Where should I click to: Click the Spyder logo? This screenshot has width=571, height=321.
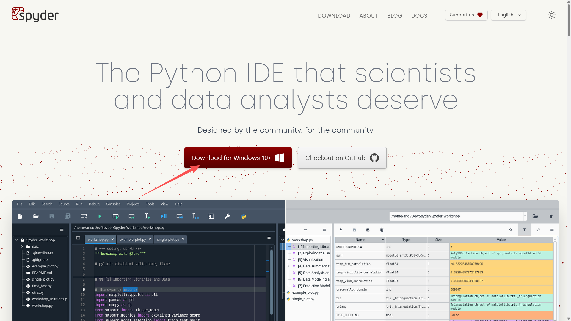(x=35, y=15)
